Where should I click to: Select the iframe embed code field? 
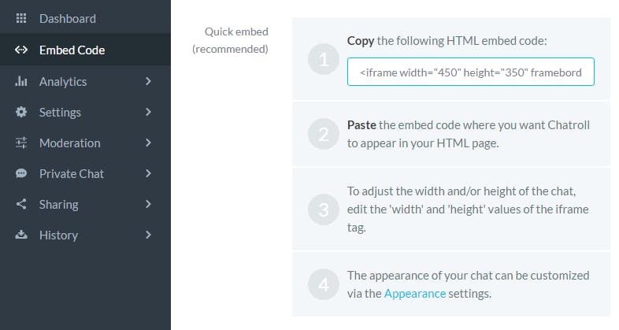(x=471, y=72)
